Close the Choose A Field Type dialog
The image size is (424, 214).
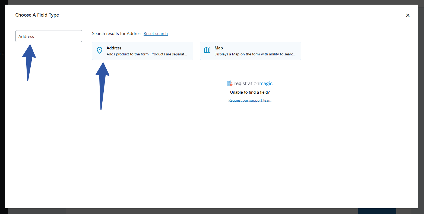[407, 15]
